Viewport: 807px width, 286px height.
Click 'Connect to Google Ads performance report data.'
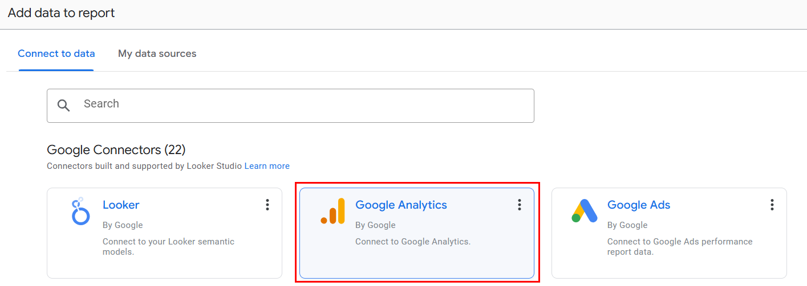[680, 246]
